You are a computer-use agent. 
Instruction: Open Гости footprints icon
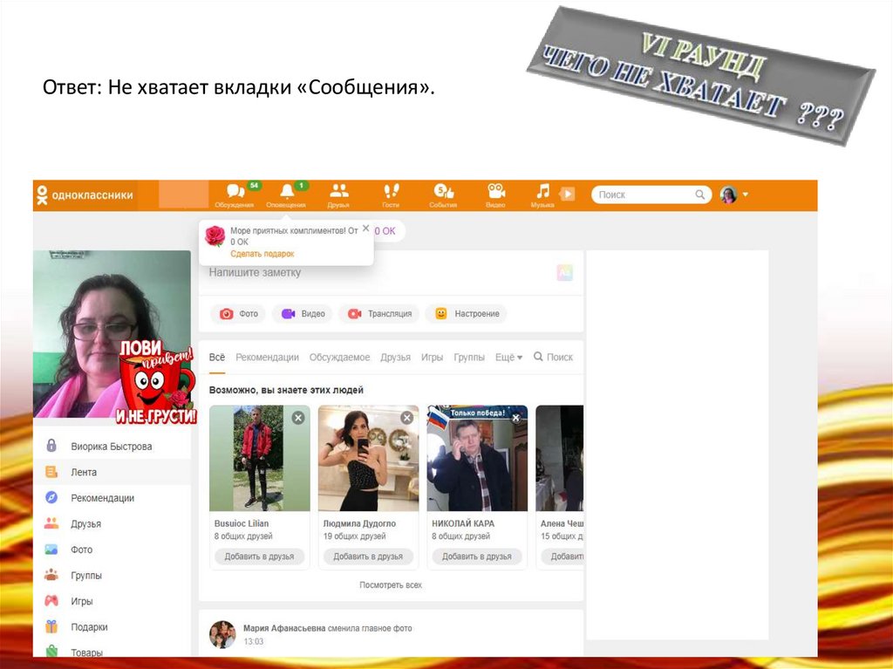(391, 195)
